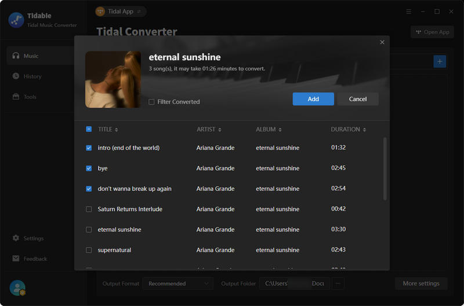Screen dimensions: 464x306
Task: Click the Tidable app logo icon
Action: point(16,20)
